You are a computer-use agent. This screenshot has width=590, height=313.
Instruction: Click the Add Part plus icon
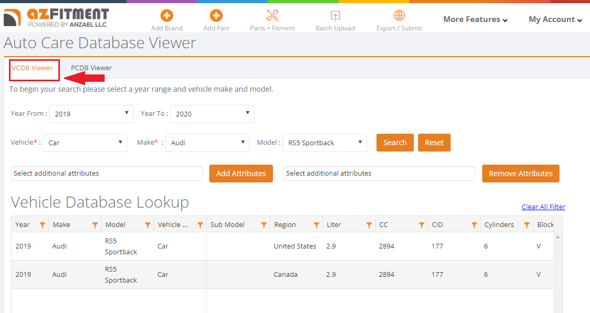(x=216, y=16)
